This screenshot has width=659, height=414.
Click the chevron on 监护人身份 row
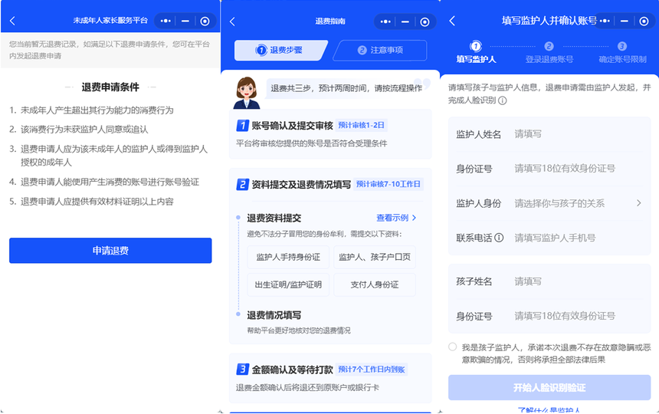tap(639, 203)
